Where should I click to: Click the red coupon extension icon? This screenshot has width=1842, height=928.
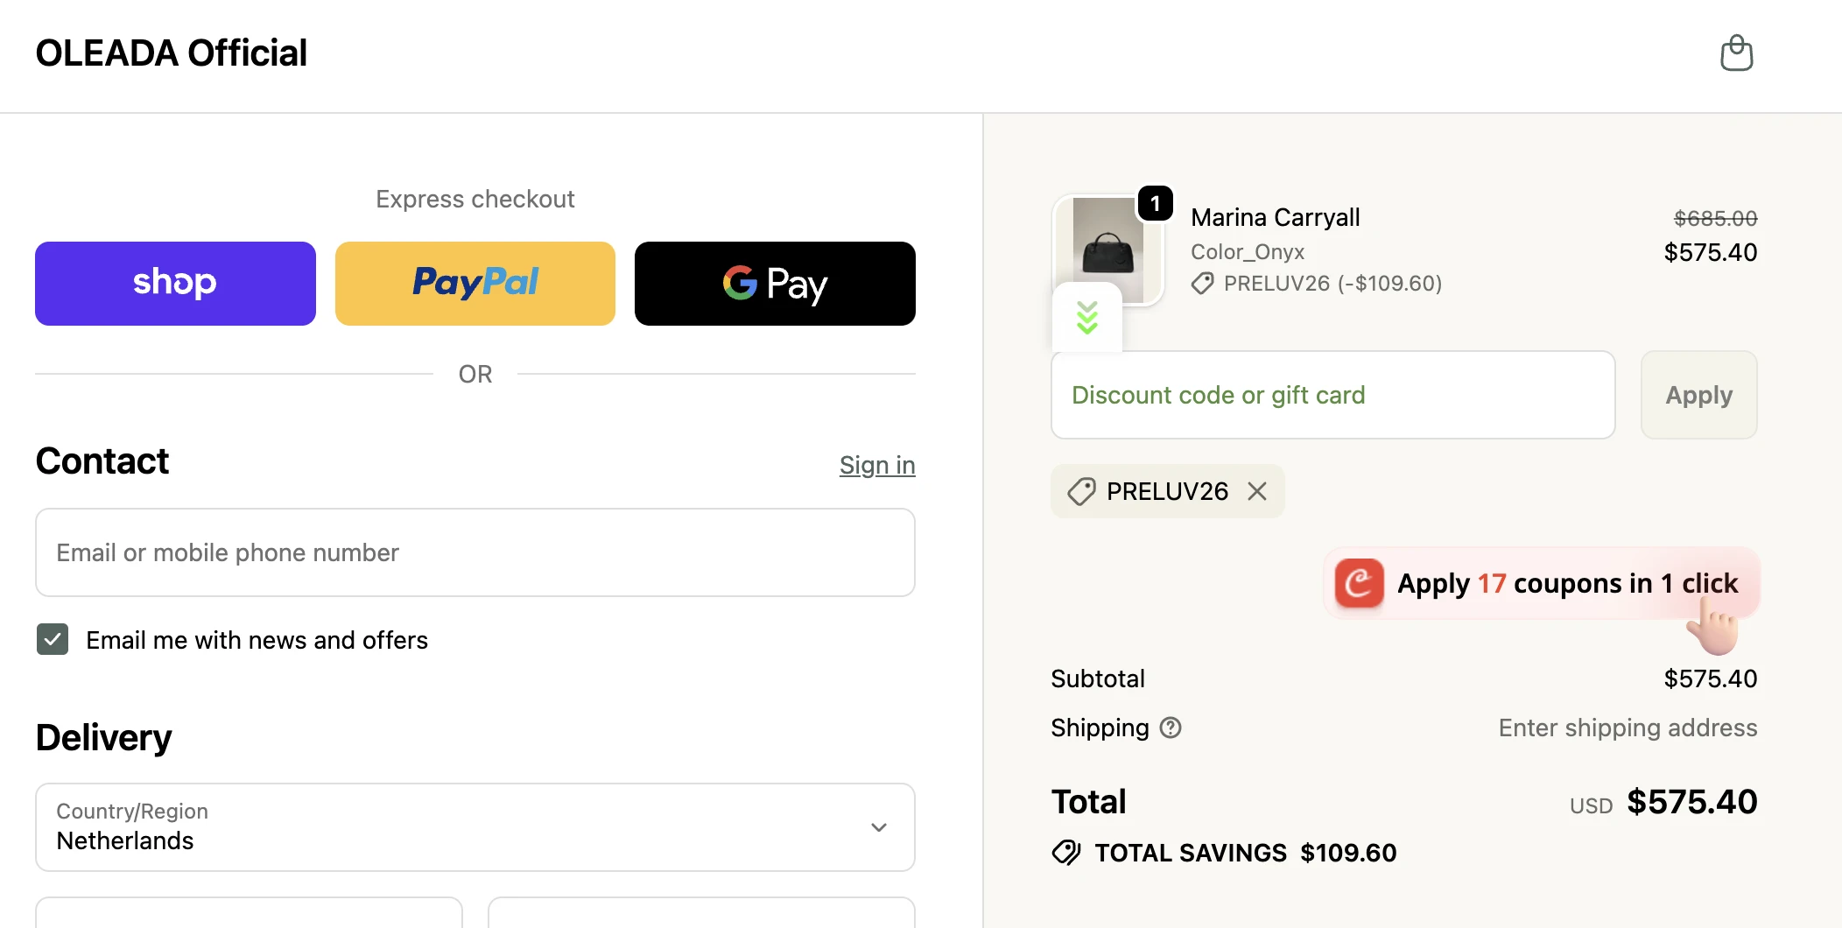coord(1359,583)
